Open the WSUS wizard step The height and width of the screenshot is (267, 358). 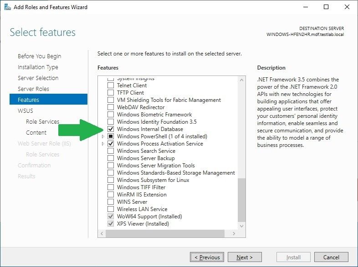click(26, 111)
